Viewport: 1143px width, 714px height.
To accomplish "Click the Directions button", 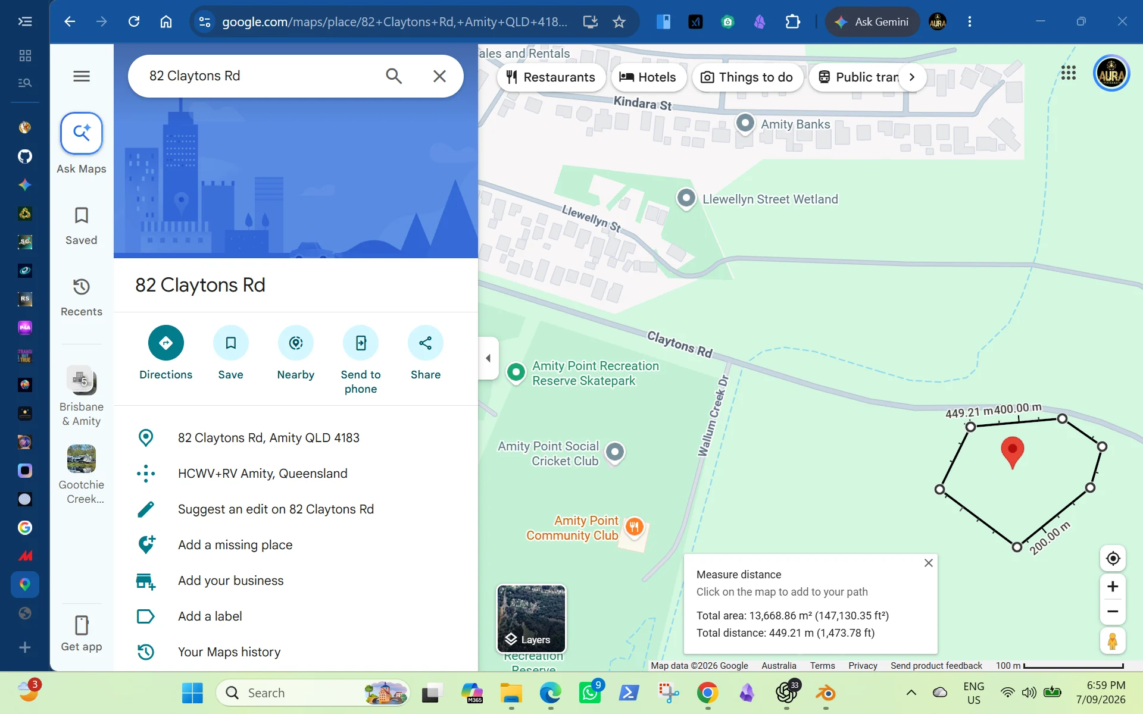I will point(165,343).
